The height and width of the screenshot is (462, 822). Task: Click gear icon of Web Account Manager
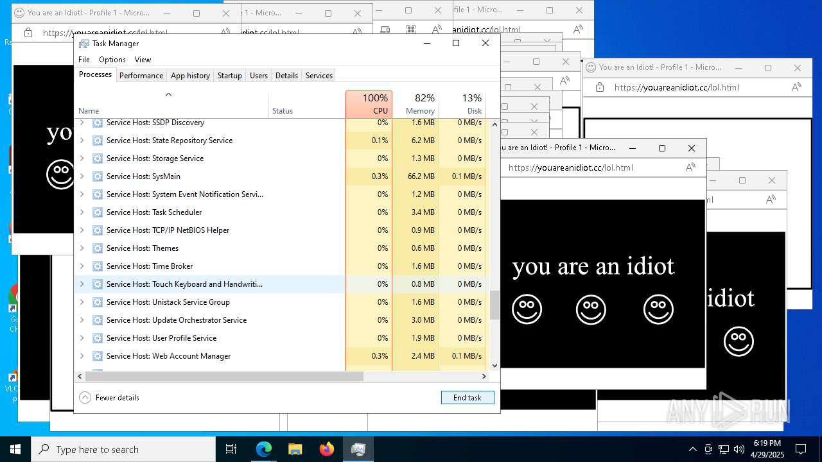[98, 355]
